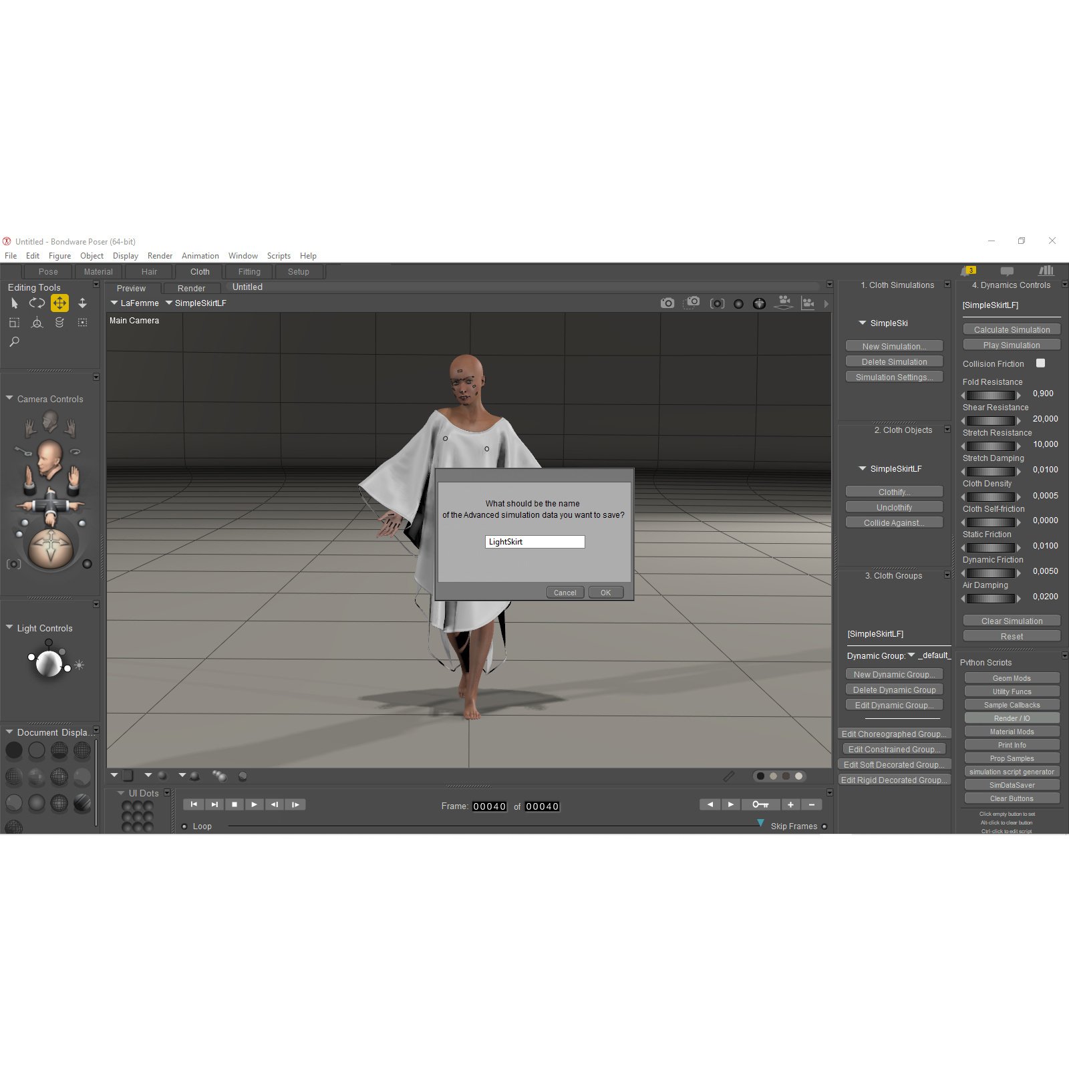Click the edit keyframes key icon
Image resolution: width=1069 pixels, height=1069 pixels.
point(760,804)
